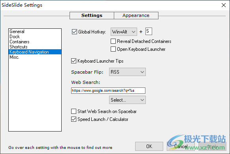
Task: Open the Spacebar Flip RSS dropdown
Action: coord(127,72)
